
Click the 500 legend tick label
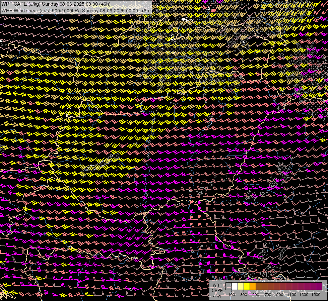pyautogui.click(x=256, y=295)
